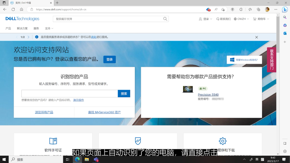Expand the 购物车 cart dropdown
Screen dimensions: 290x163
[x=260, y=19]
